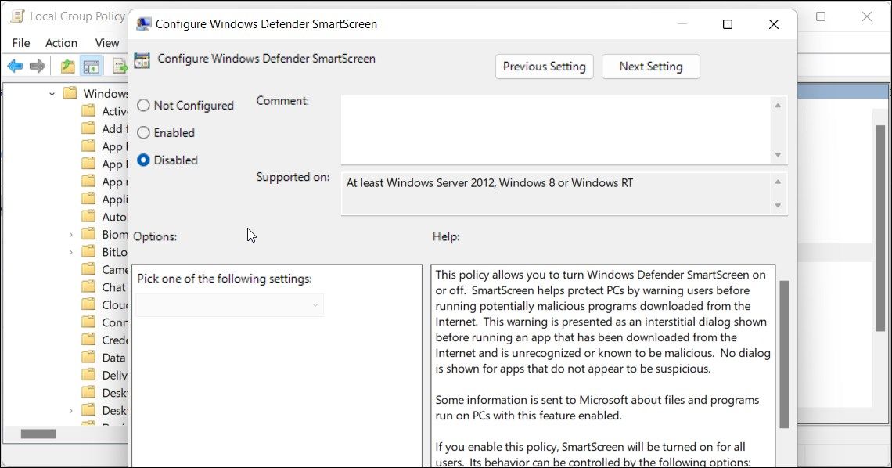
Task: Click the Next Setting button
Action: [650, 67]
